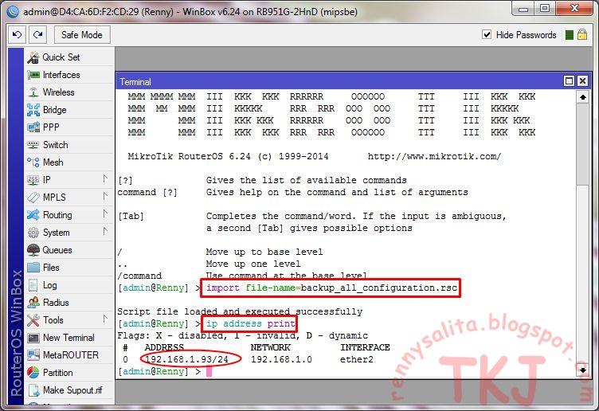The image size is (599, 411).
Task: Click the Switch icon in sidebar
Action: tap(33, 145)
